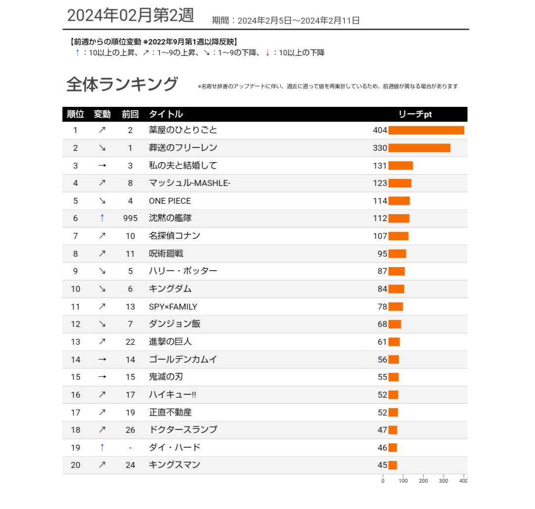The height and width of the screenshot is (509, 535).
Task: Click the up-right arrow for 薬屋のひとりごと
Action: [x=102, y=130]
